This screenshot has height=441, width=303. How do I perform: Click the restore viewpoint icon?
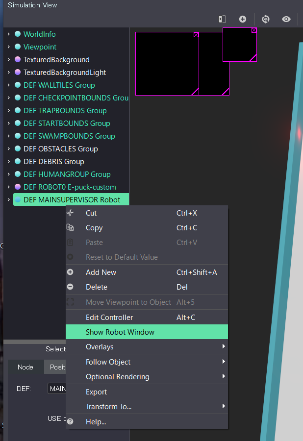coord(266,19)
